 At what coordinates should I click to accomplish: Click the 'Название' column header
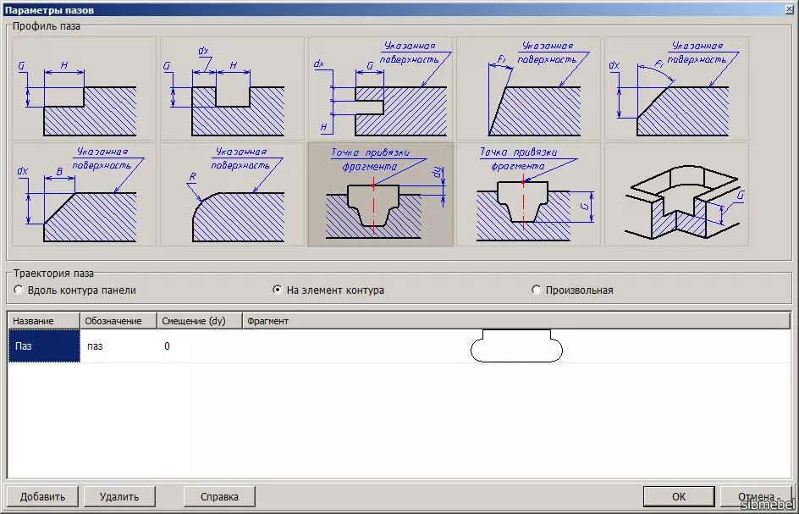point(44,321)
